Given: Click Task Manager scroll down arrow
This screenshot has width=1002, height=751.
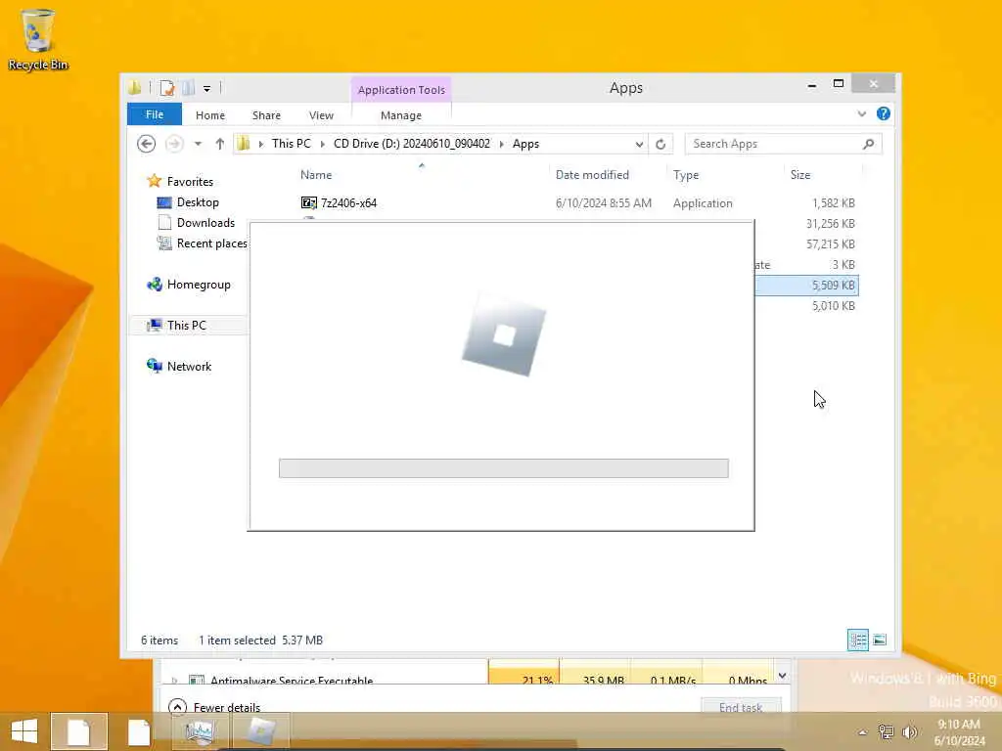Looking at the screenshot, I should [x=782, y=676].
